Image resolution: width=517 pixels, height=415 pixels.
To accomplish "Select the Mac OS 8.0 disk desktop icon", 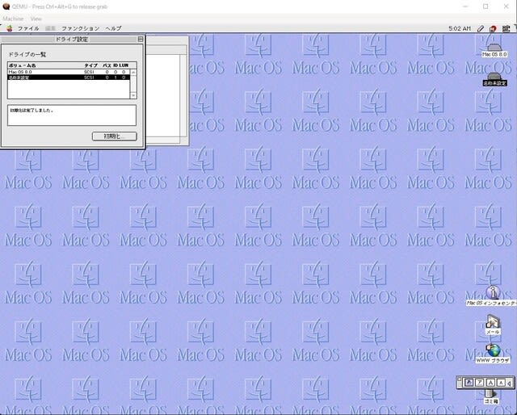I will [494, 50].
